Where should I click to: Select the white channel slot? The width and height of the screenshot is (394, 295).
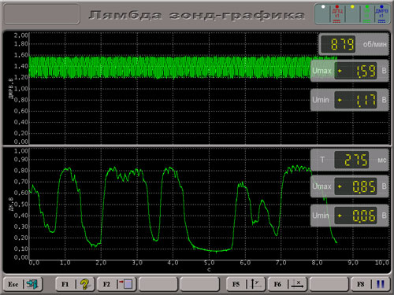pyautogui.click(x=323, y=14)
